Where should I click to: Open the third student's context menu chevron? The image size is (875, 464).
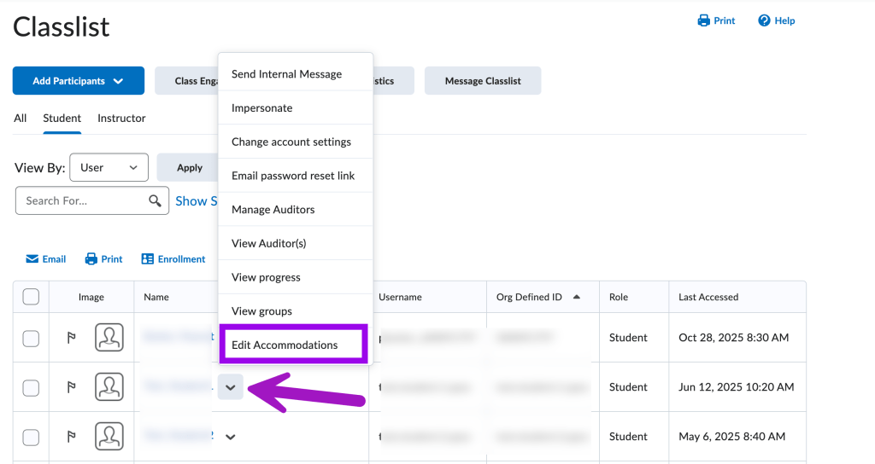click(x=230, y=437)
